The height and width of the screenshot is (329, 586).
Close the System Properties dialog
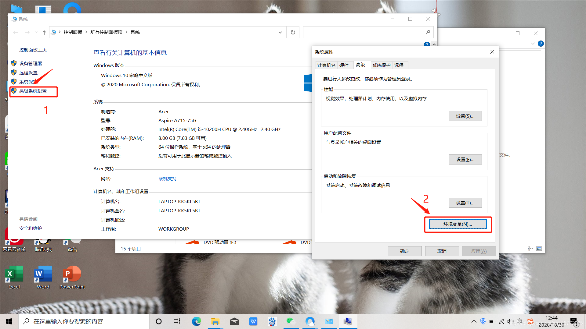click(492, 52)
